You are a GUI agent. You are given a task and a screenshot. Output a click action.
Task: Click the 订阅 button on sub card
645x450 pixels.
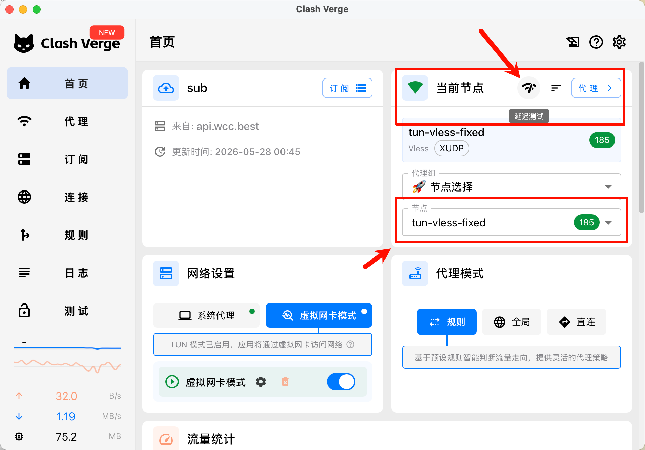coord(347,88)
